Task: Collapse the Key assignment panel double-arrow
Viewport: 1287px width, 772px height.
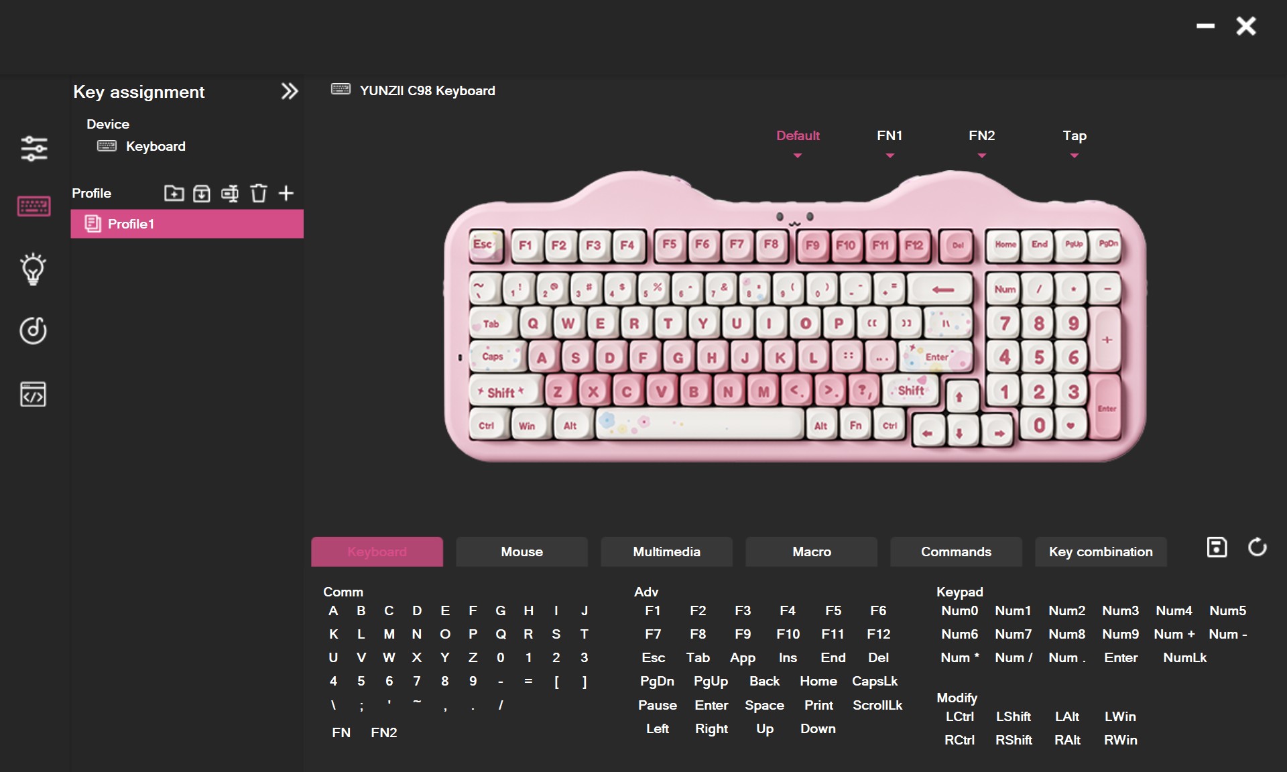Action: tap(289, 91)
